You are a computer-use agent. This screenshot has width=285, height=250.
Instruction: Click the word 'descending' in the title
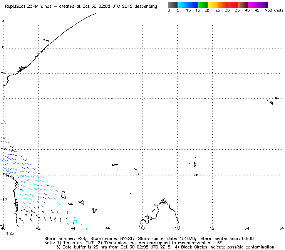tap(146, 7)
